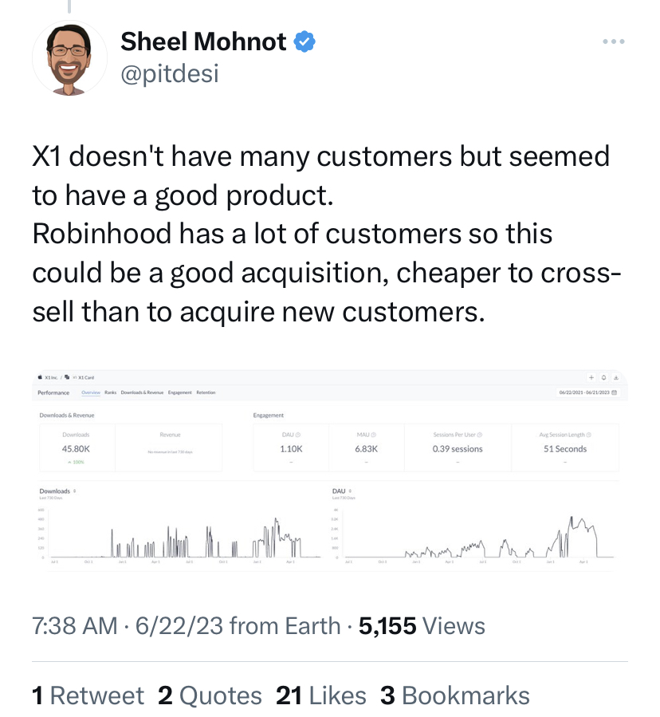Click the blue verified badge
Viewport: 660px width, 717px height.
point(305,43)
